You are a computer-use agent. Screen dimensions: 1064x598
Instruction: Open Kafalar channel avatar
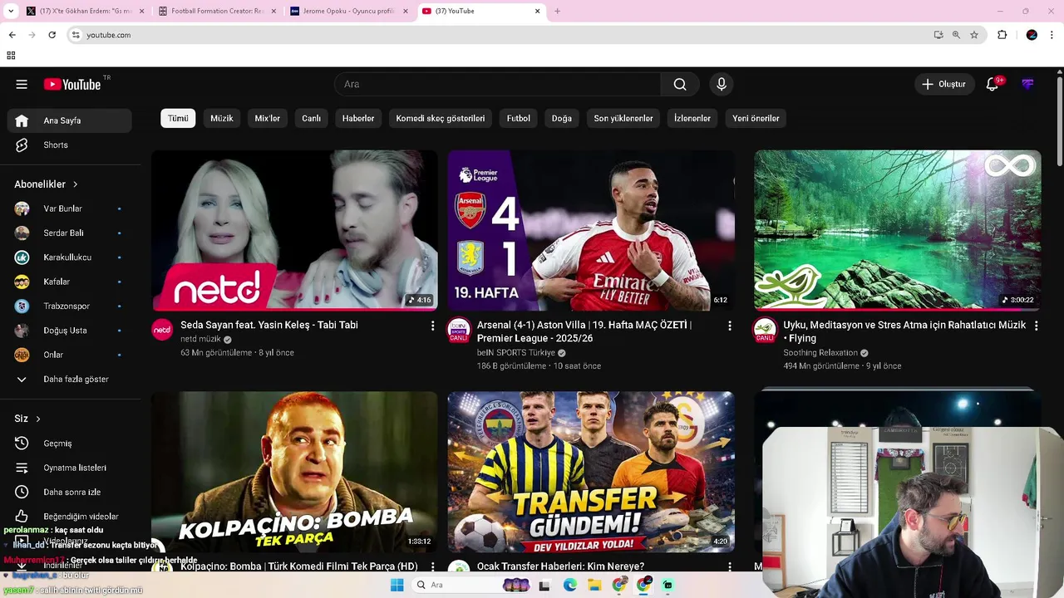(22, 282)
